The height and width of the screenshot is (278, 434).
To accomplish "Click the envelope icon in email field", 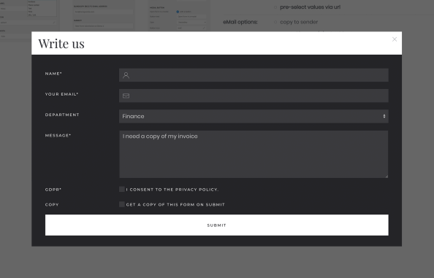I will [x=126, y=96].
